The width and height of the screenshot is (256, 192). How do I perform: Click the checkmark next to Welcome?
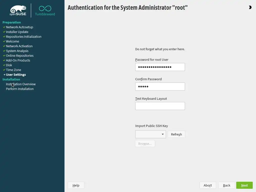point(4,41)
